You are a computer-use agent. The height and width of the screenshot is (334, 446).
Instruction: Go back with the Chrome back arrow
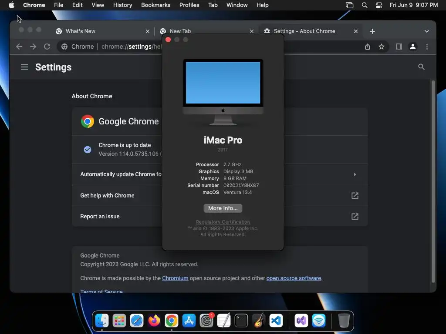19,47
